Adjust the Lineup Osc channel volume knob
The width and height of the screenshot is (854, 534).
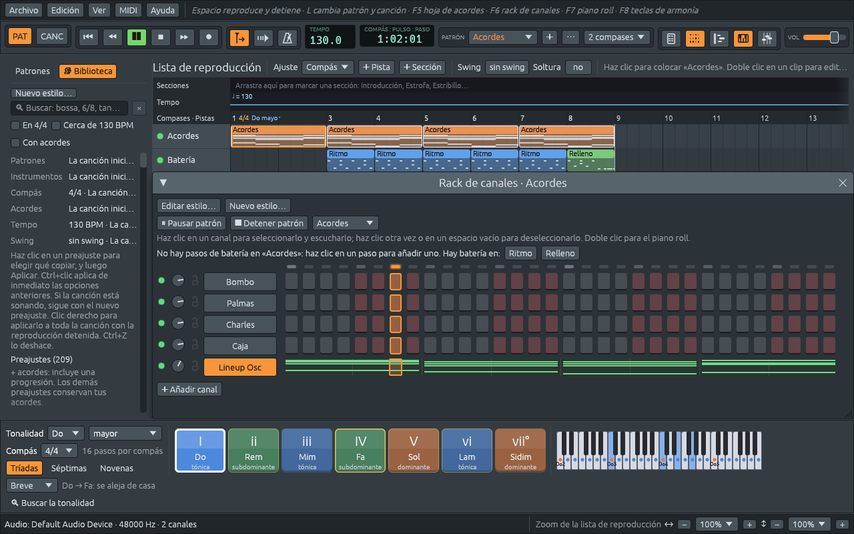click(x=178, y=366)
